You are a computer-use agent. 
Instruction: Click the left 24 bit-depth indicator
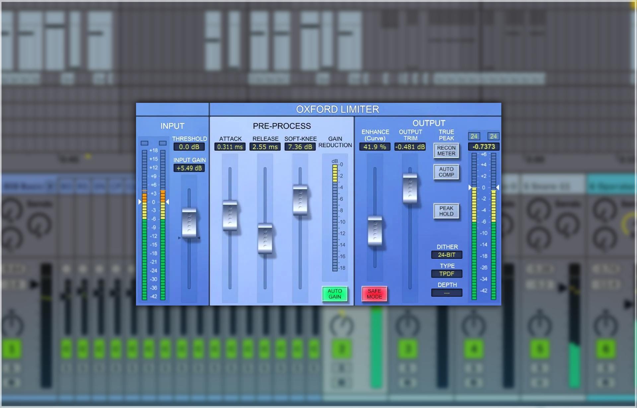(474, 136)
